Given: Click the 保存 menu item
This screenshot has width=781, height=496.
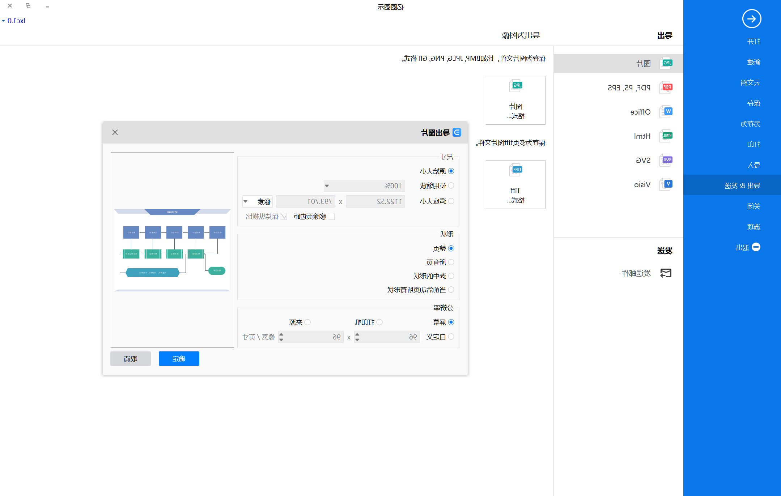Looking at the screenshot, I should 754,103.
